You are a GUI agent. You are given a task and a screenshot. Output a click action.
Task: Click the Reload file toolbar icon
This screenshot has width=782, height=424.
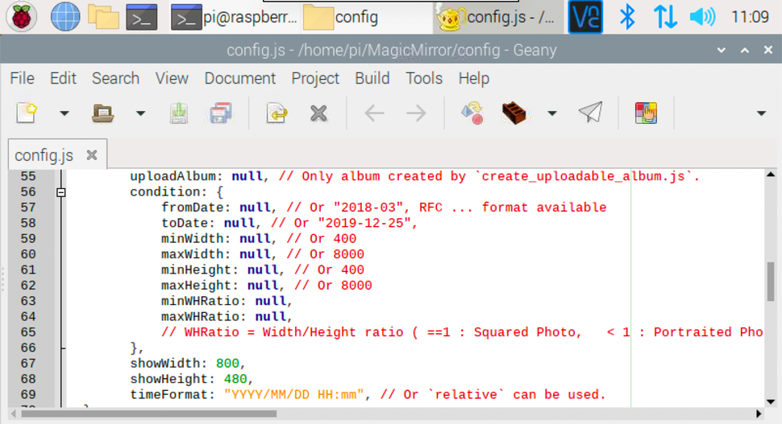(277, 113)
